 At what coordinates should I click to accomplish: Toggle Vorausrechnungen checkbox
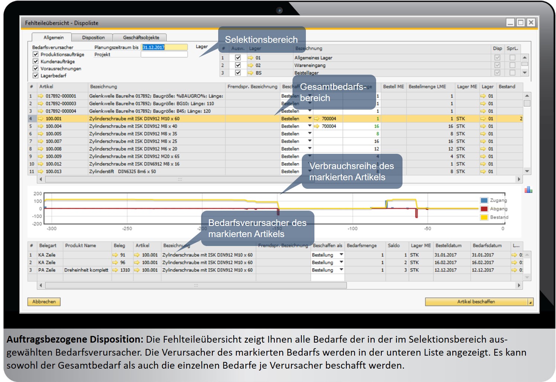(36, 68)
